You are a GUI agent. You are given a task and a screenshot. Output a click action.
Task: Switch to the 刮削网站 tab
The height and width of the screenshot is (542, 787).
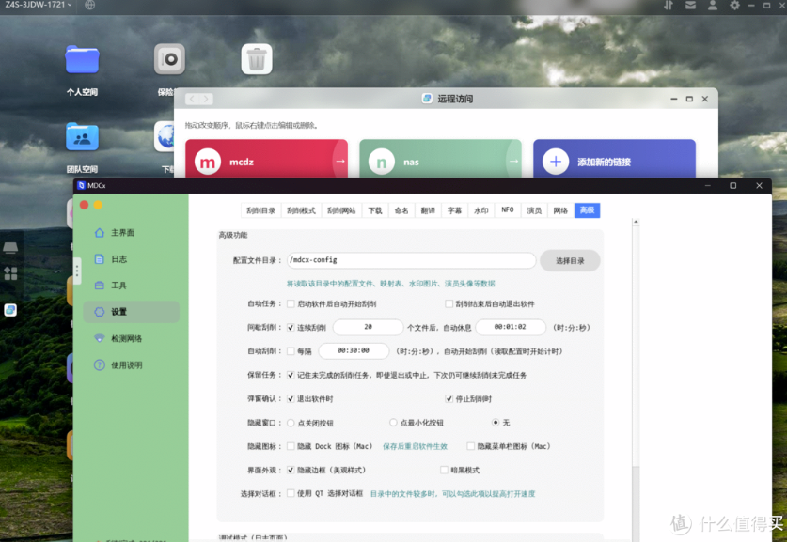tap(342, 210)
